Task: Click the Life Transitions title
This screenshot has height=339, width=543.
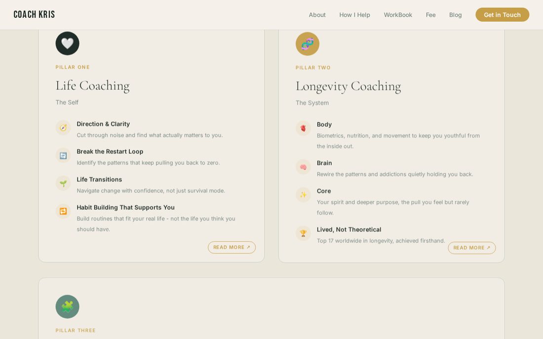Action: pyautogui.click(x=99, y=179)
